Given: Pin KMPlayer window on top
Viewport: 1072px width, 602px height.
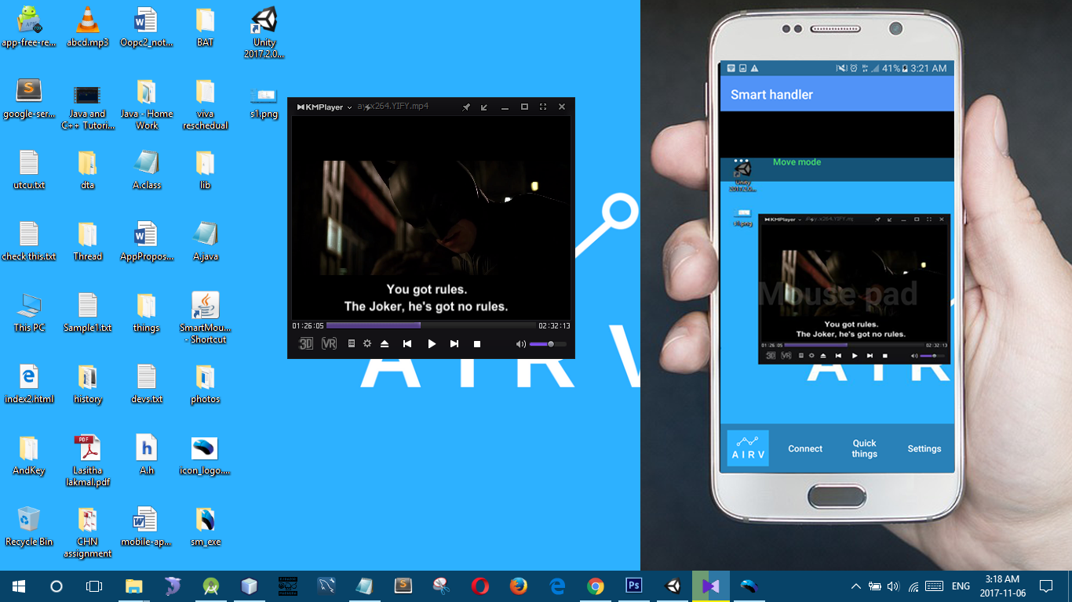Looking at the screenshot, I should [466, 107].
